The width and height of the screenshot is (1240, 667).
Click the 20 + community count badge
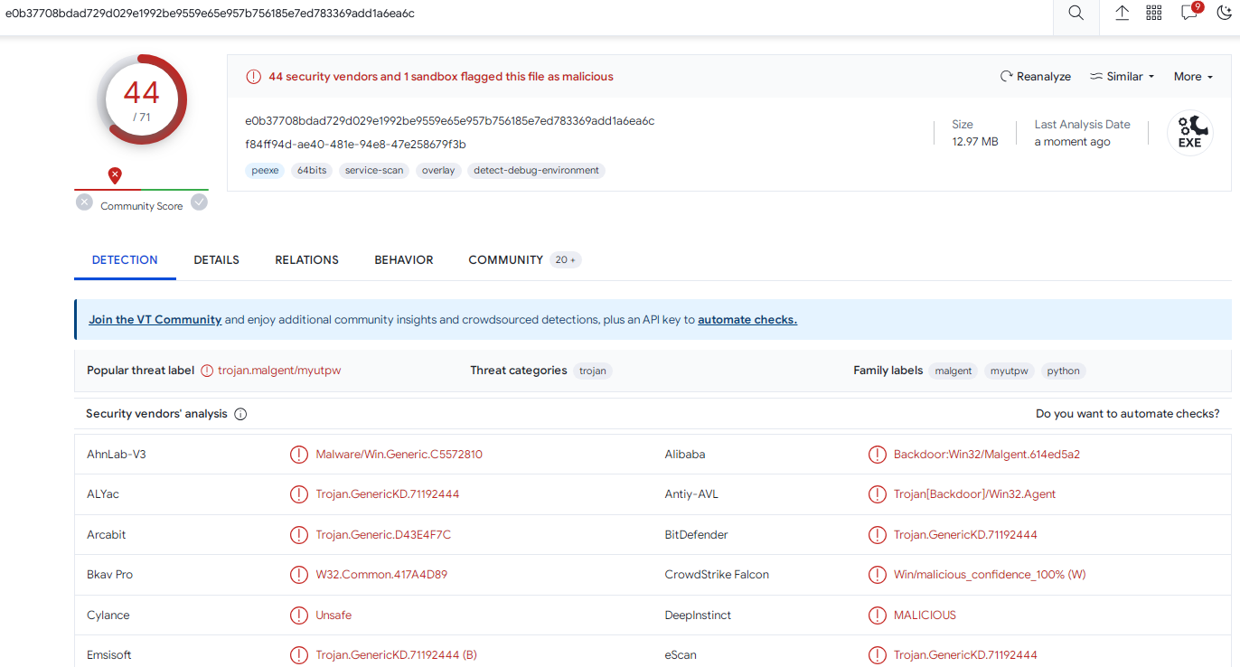[x=566, y=260]
